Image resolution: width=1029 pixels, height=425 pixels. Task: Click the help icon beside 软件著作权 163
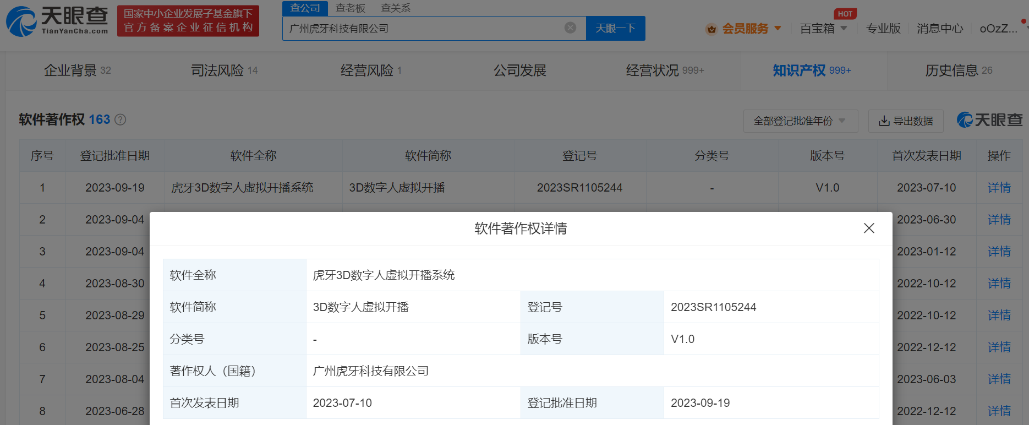(x=120, y=119)
